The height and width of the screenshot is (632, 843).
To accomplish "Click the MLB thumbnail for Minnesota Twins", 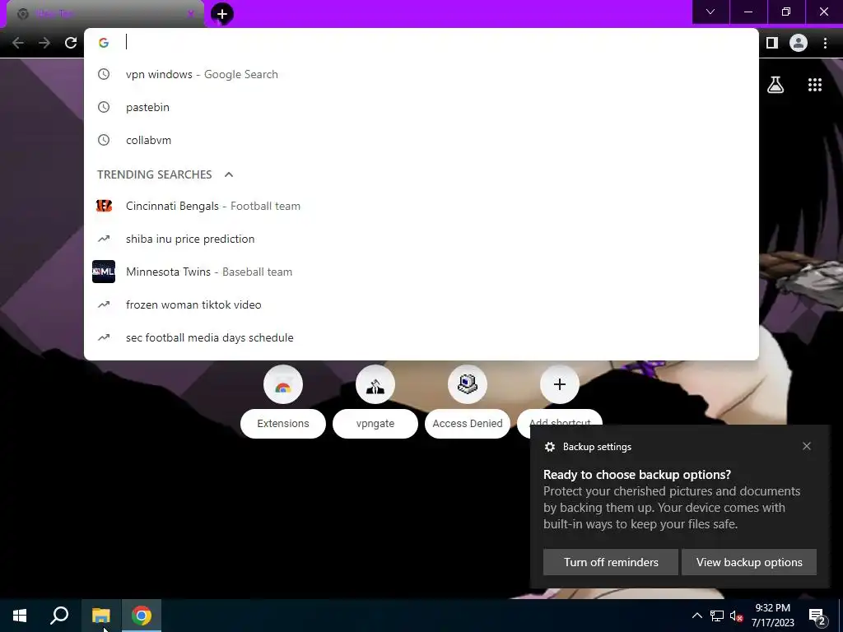I will click(x=104, y=272).
